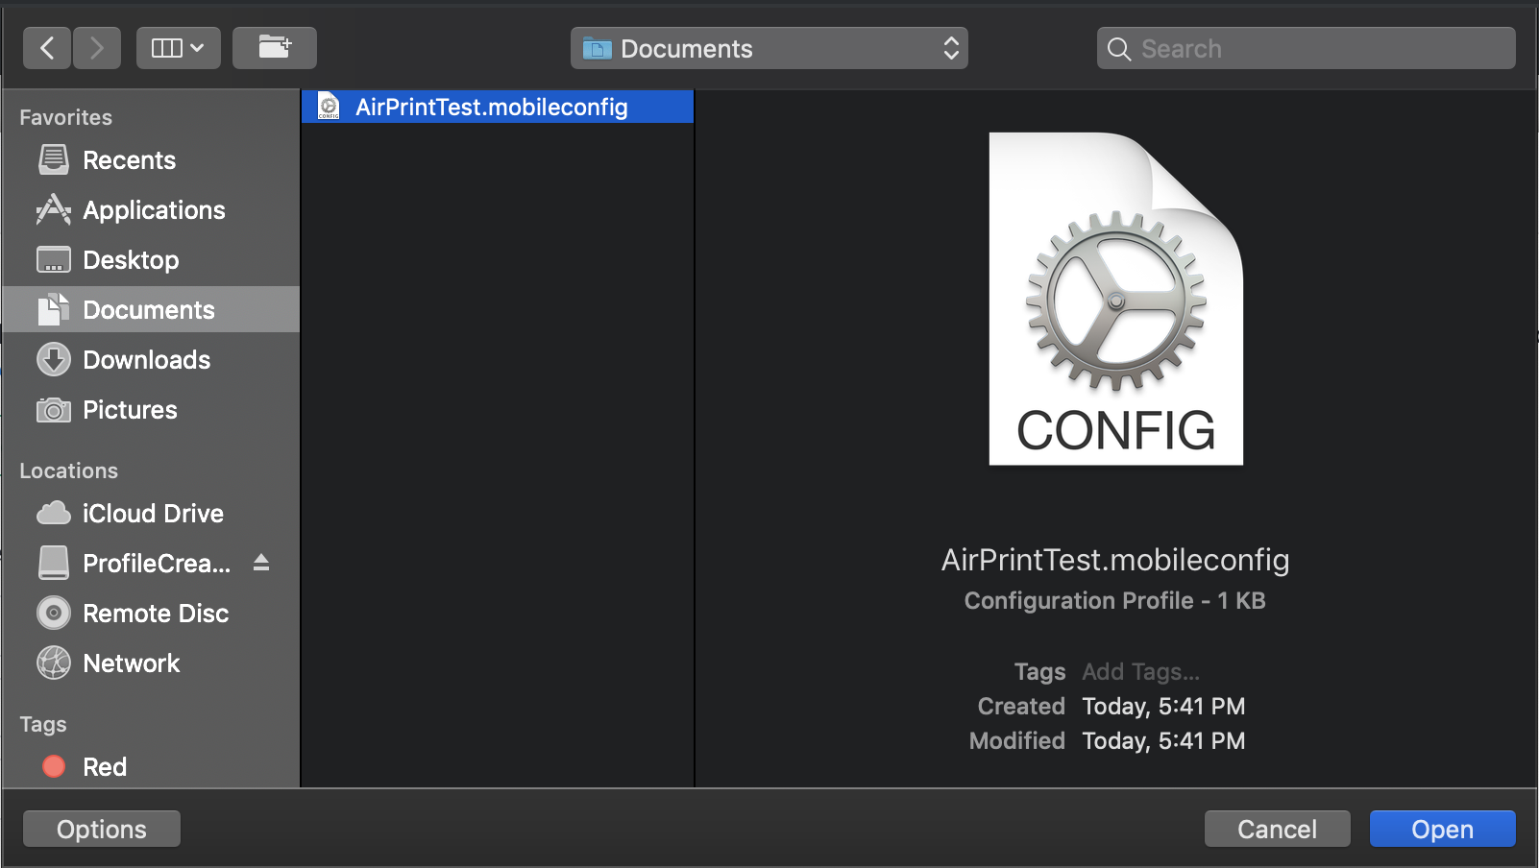Select the ProfileCrea... volume
This screenshot has width=1539, height=868.
tap(151, 564)
